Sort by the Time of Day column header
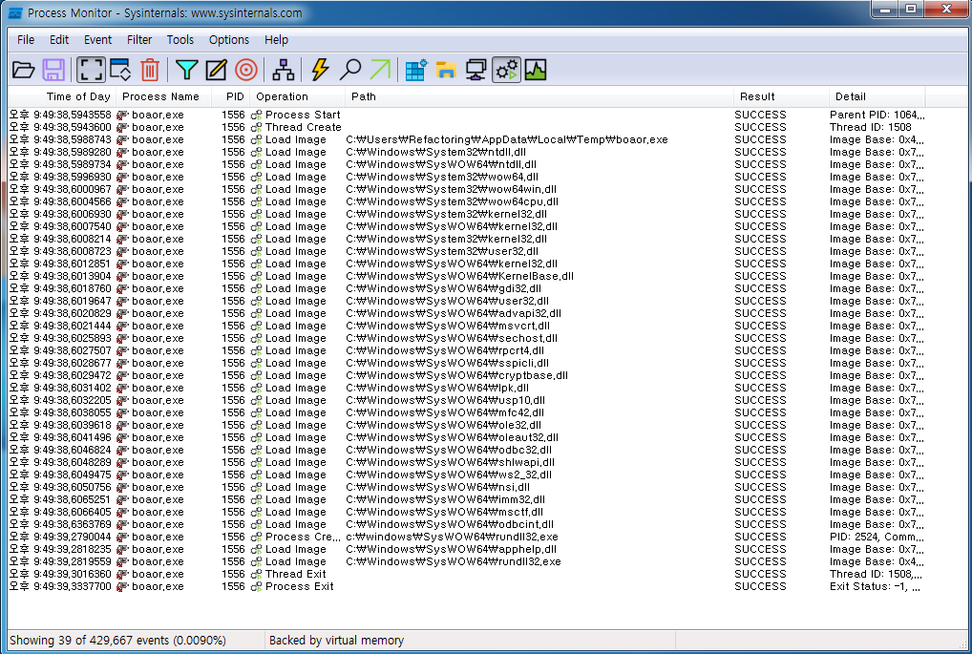The width and height of the screenshot is (972, 654). (62, 96)
